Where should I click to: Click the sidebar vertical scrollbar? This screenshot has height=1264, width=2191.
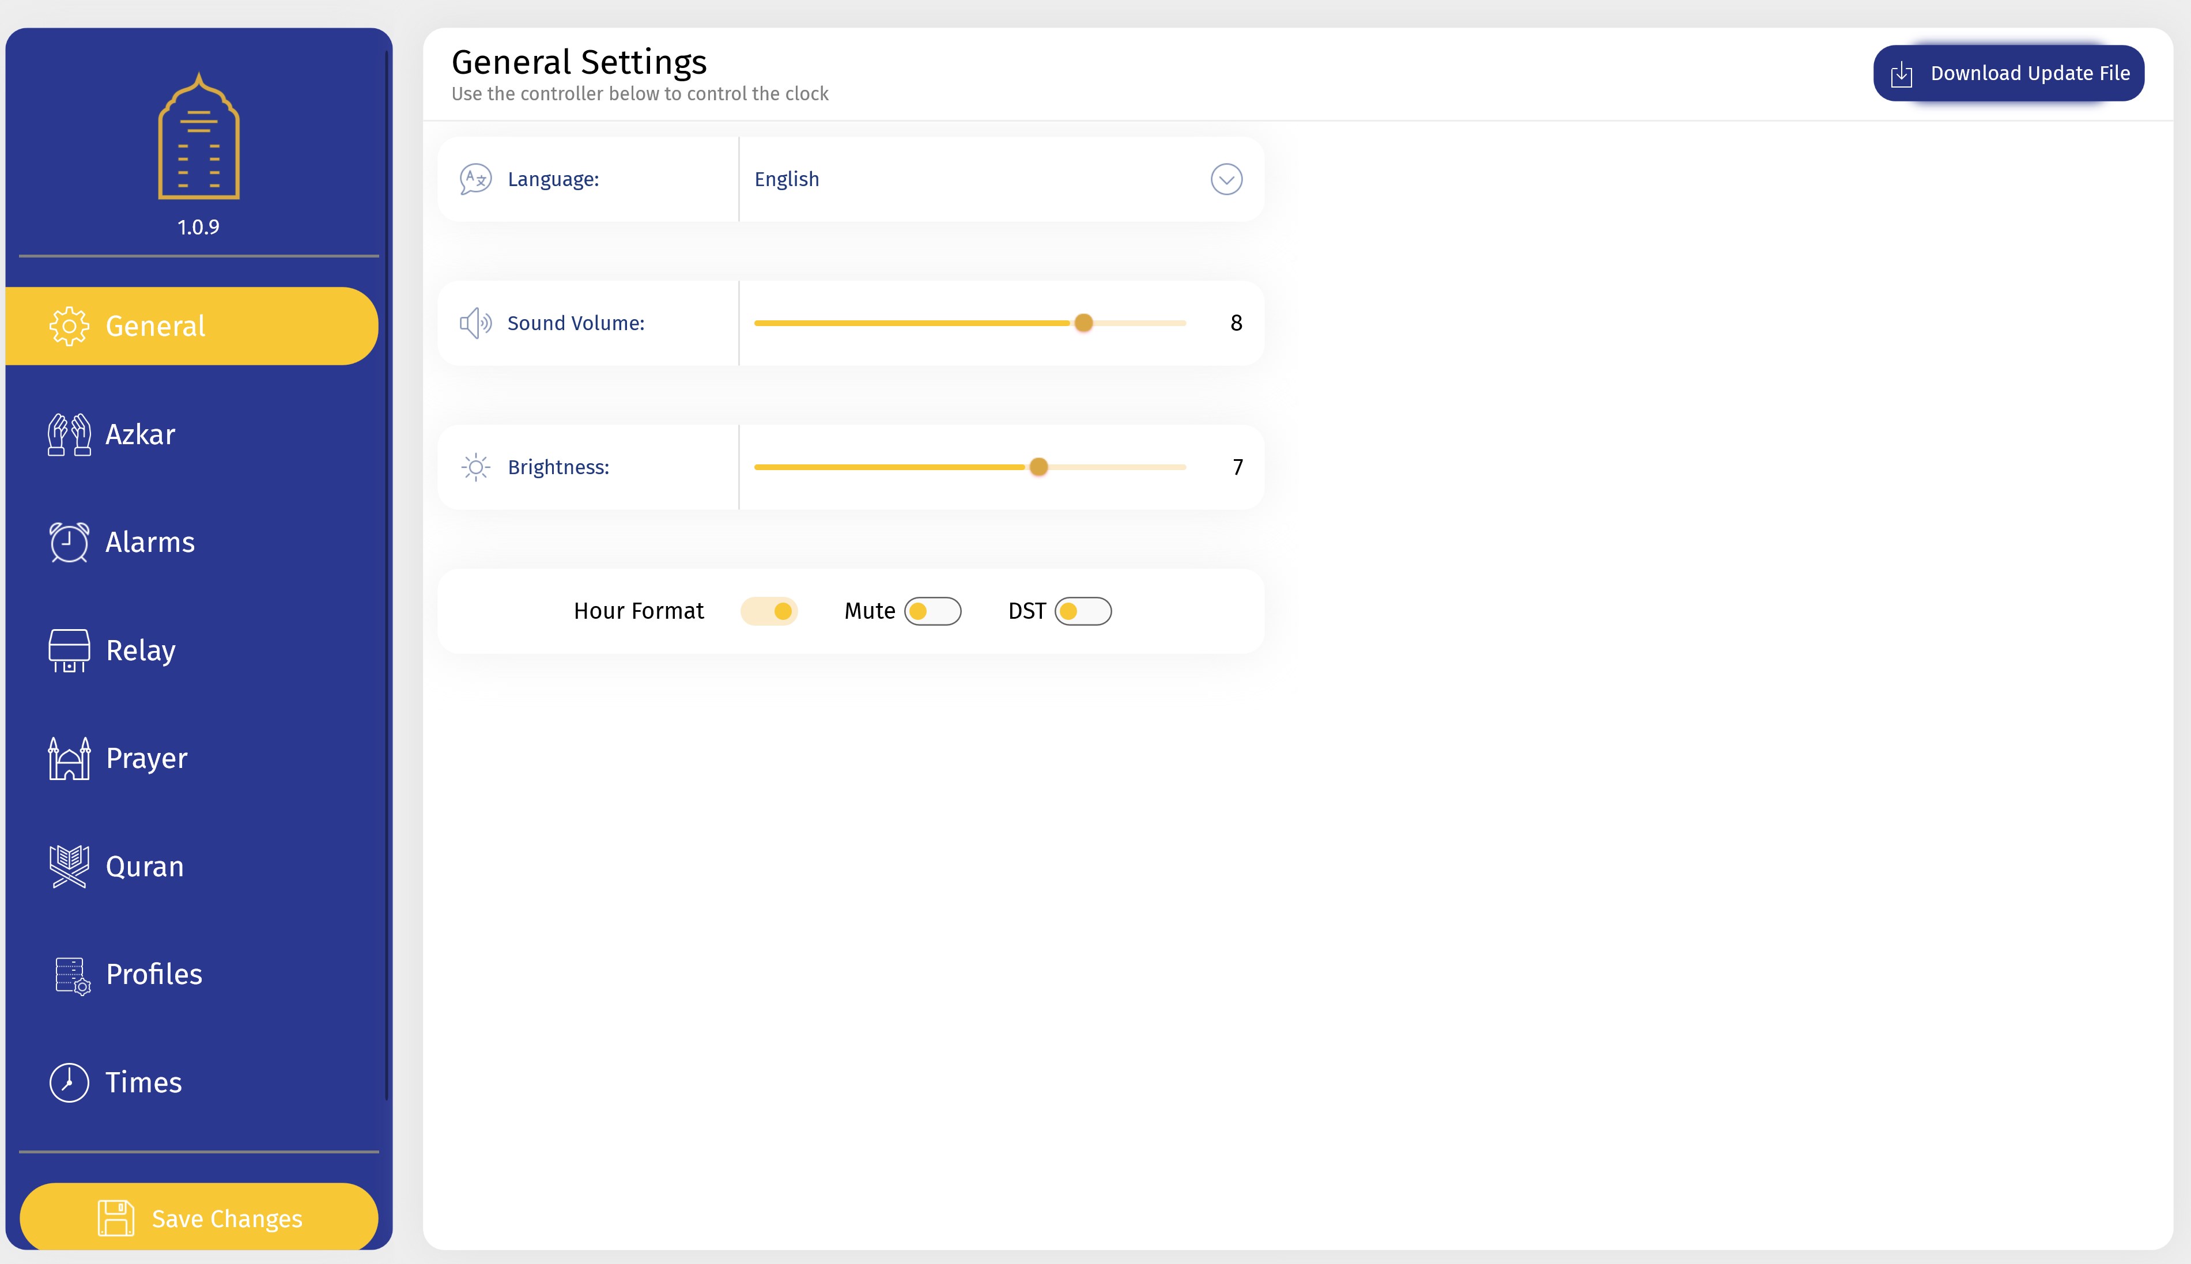(x=387, y=573)
